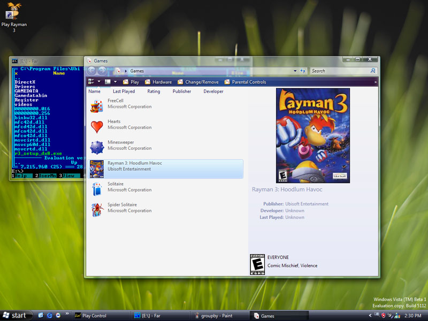Click the security shield tray icon
Viewport: 428px width, 321px height.
point(383,316)
